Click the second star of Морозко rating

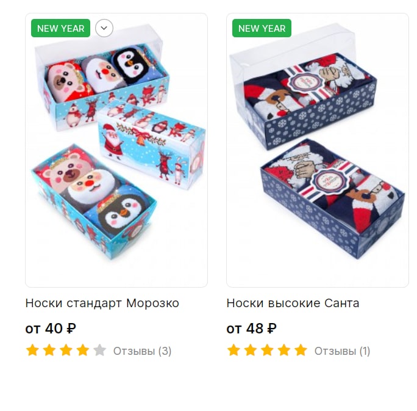click(49, 350)
